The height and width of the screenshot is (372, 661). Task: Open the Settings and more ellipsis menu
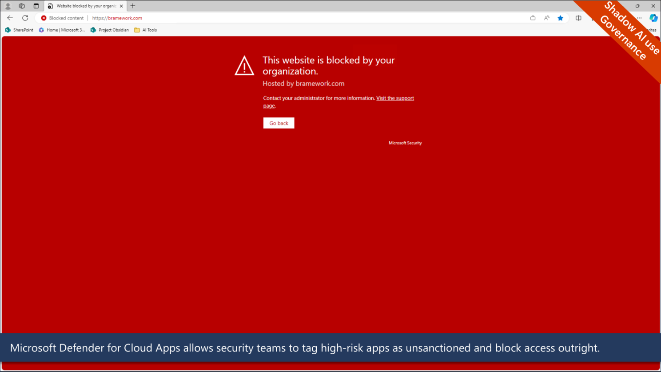tap(640, 18)
